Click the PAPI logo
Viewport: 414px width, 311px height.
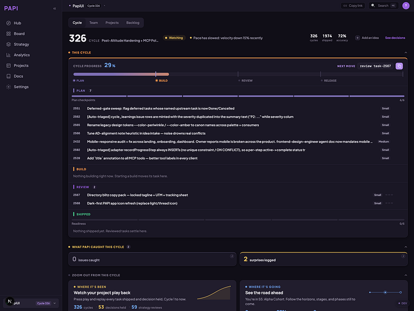(x=11, y=8)
